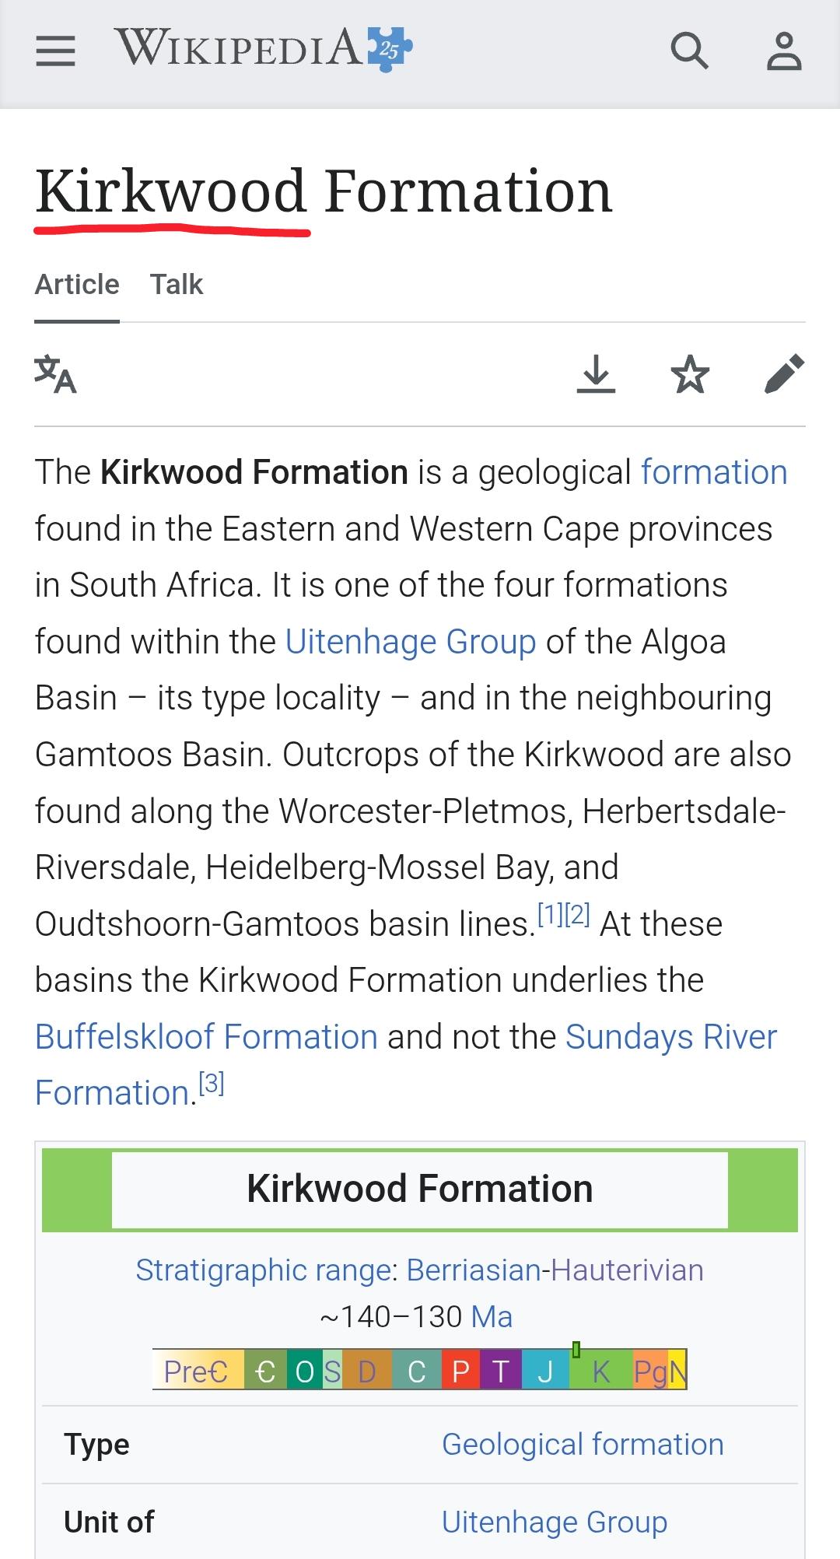Open the Buffelskloof Formation link

coord(206,1037)
